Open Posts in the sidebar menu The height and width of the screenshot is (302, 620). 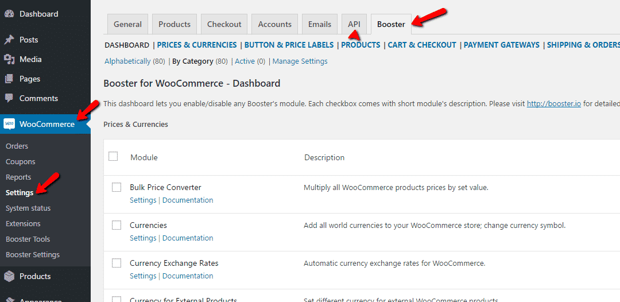(x=29, y=40)
